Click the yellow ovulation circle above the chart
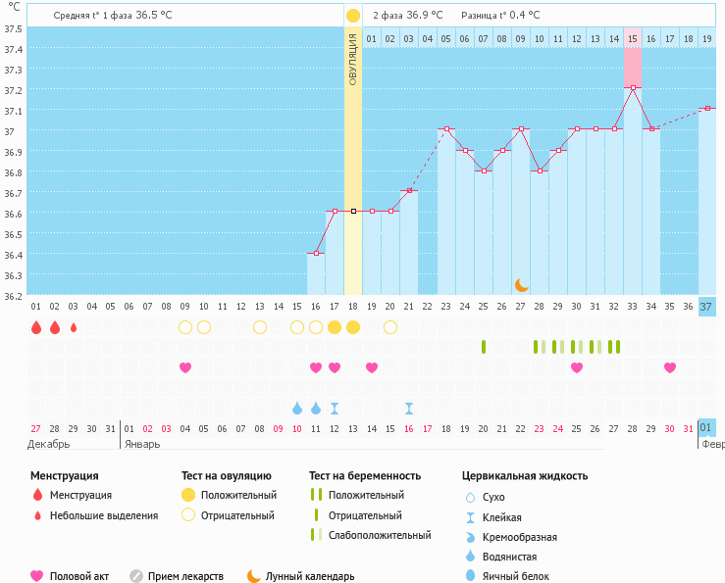This screenshot has width=725, height=583. click(x=353, y=16)
